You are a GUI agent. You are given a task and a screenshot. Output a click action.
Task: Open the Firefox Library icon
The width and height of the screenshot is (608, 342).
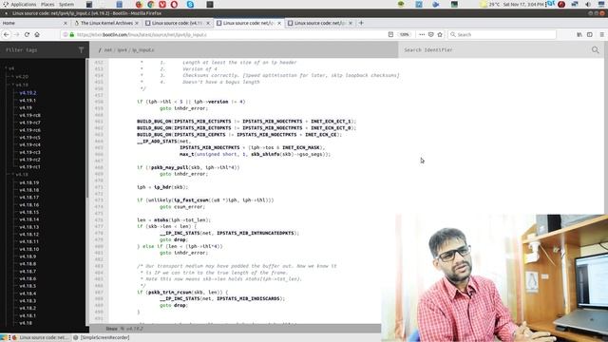(579, 34)
